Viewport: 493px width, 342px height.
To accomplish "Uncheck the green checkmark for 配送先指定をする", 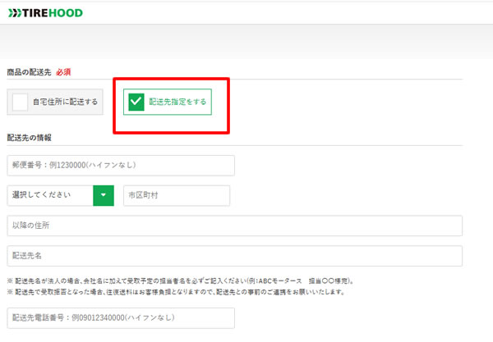I will [136, 102].
